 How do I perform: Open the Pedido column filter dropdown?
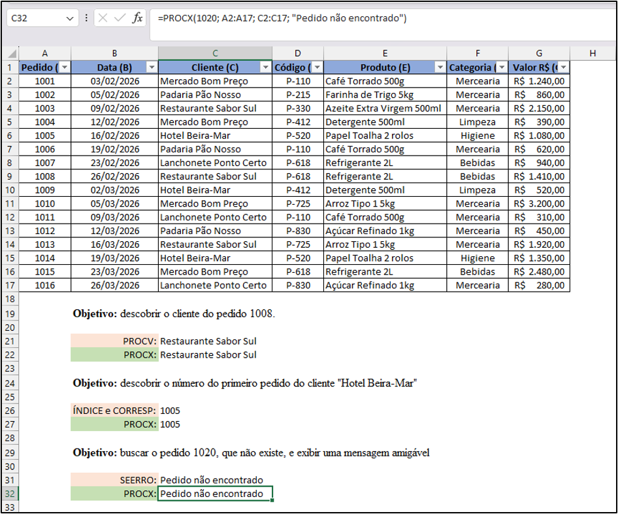65,67
